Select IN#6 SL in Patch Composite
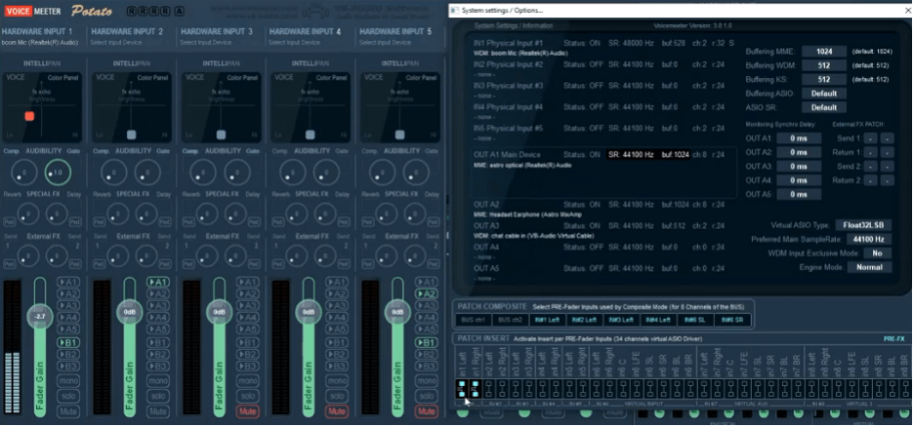Image resolution: width=914 pixels, height=427 pixels. [695, 320]
